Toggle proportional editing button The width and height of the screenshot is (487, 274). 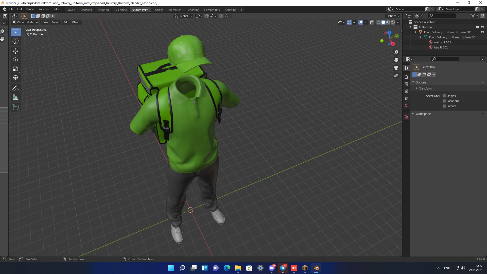coord(221,16)
